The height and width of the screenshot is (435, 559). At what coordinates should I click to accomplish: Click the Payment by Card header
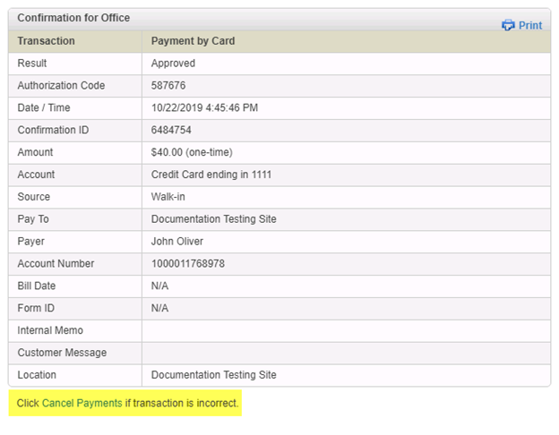pos(193,41)
